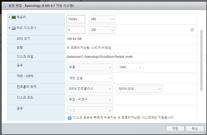This screenshot has width=207, height=135.
Task: Click the 디스크 파일 label
Action: (x=25, y=56)
